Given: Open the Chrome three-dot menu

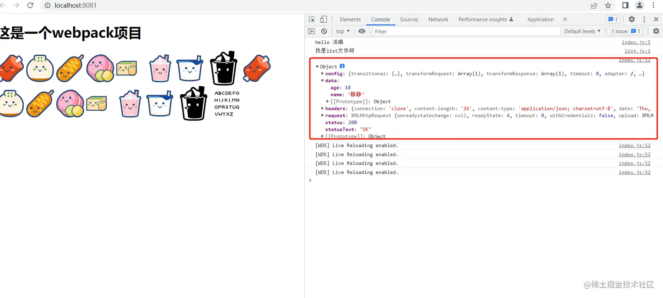Looking at the screenshot, I should [653, 6].
